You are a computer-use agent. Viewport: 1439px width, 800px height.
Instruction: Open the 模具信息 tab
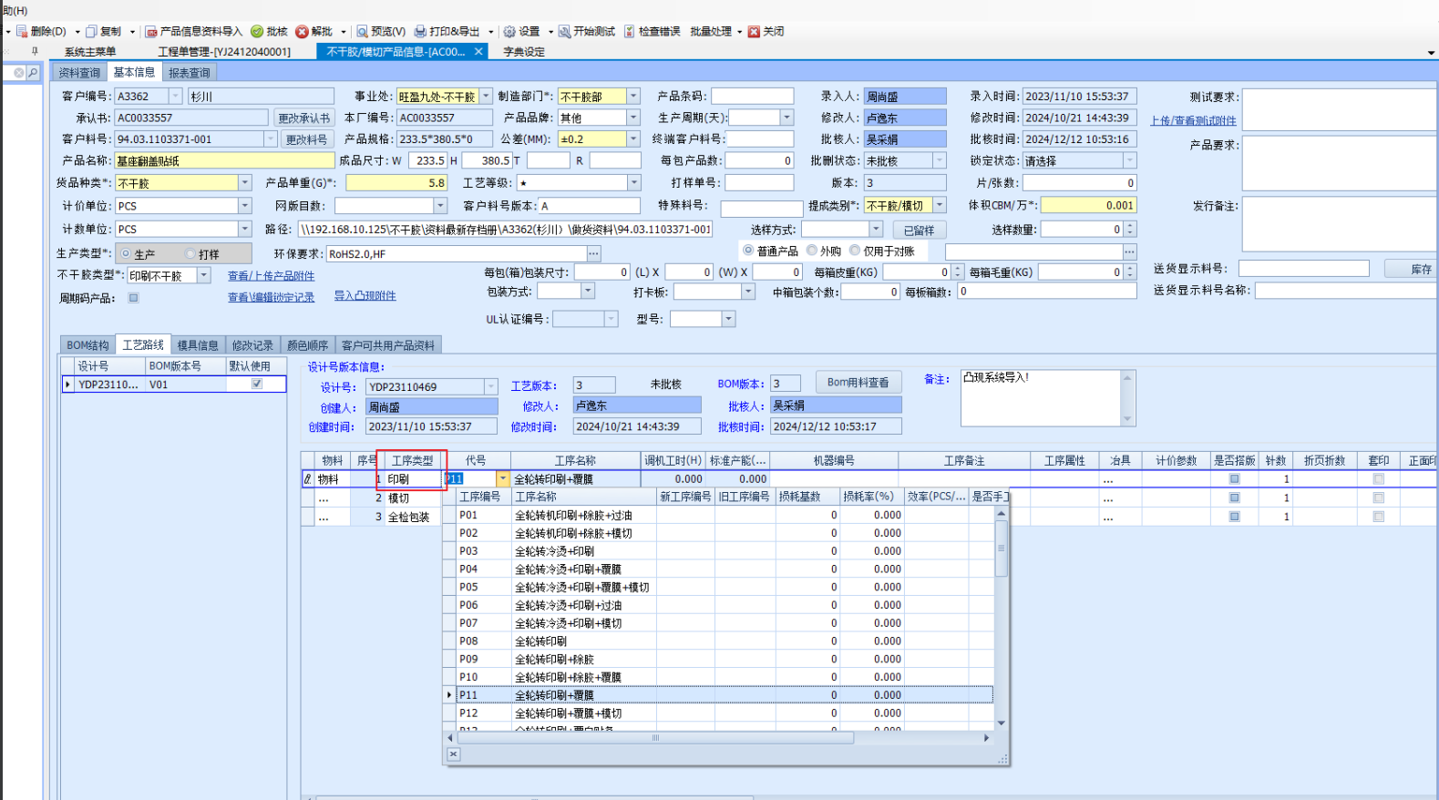(198, 345)
